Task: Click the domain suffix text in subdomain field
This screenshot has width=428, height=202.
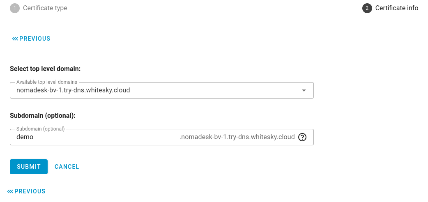Action: pyautogui.click(x=237, y=137)
